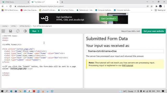Image resolution: width=167 pixels, height=93 pixels.
Task: Open TeamViewer from the taskbar
Action: [x=52, y=91]
